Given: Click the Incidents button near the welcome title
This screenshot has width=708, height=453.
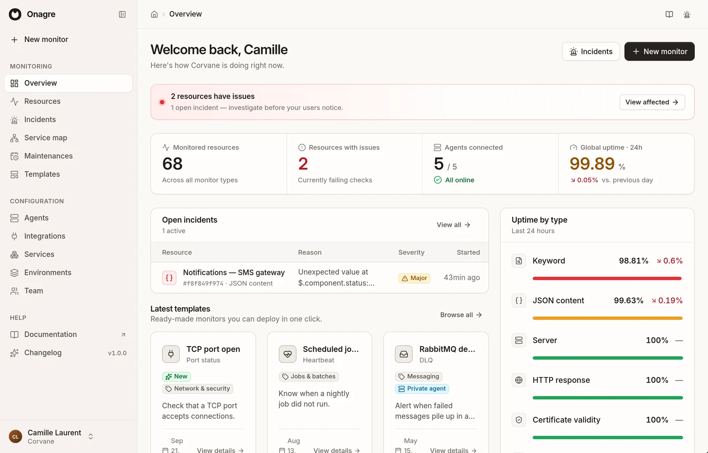Looking at the screenshot, I should pos(591,52).
